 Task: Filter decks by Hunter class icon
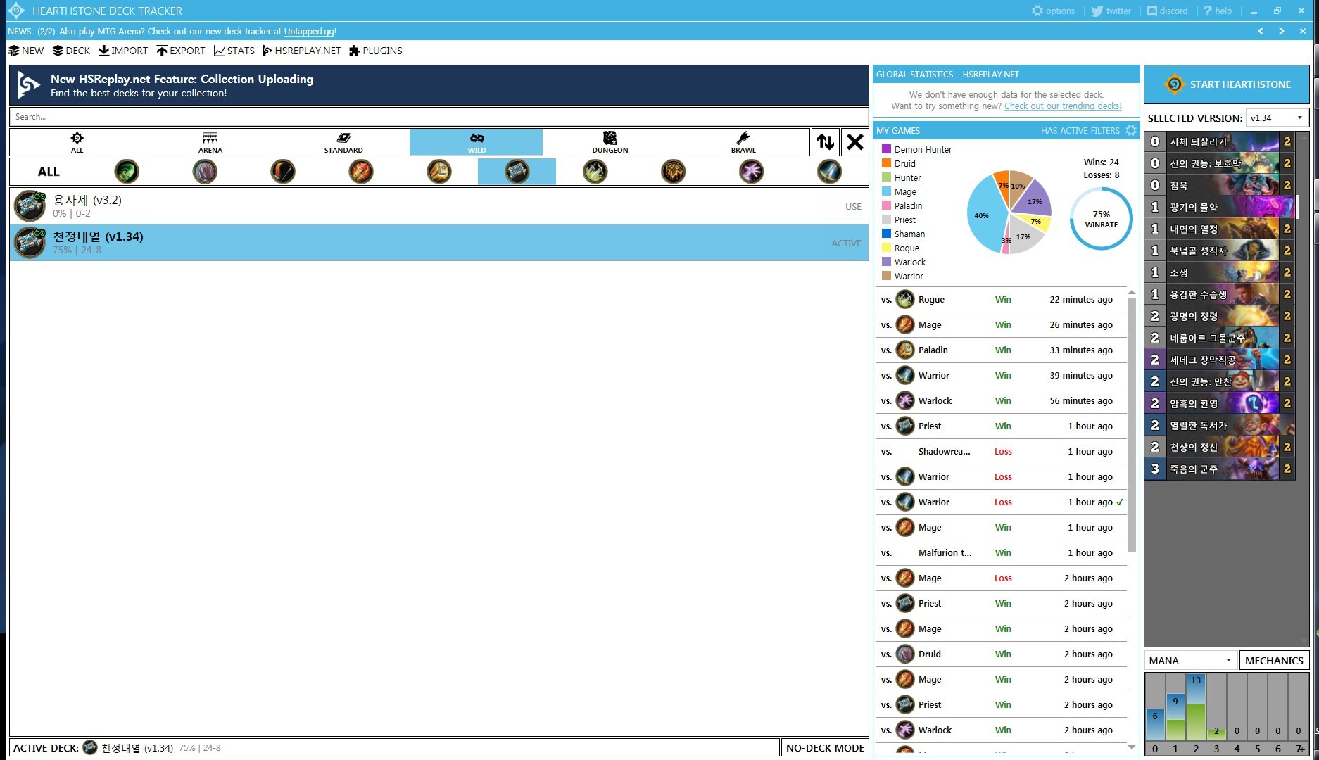[283, 171]
